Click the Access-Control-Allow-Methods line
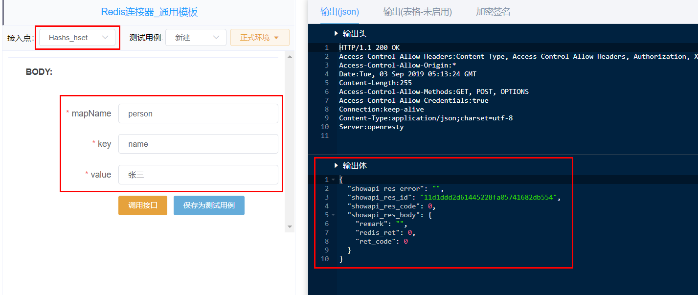698x295 pixels. 434,91
